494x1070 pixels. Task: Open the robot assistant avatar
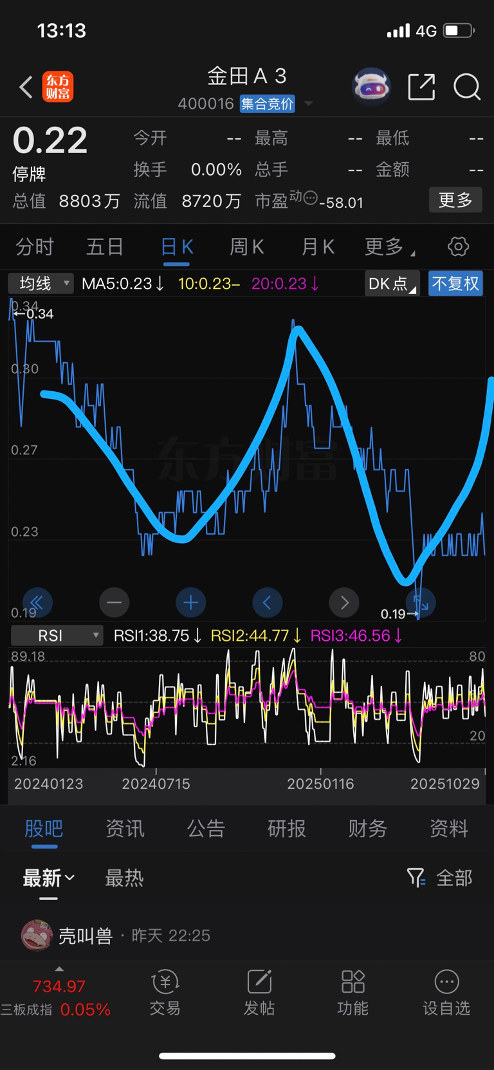tap(372, 87)
